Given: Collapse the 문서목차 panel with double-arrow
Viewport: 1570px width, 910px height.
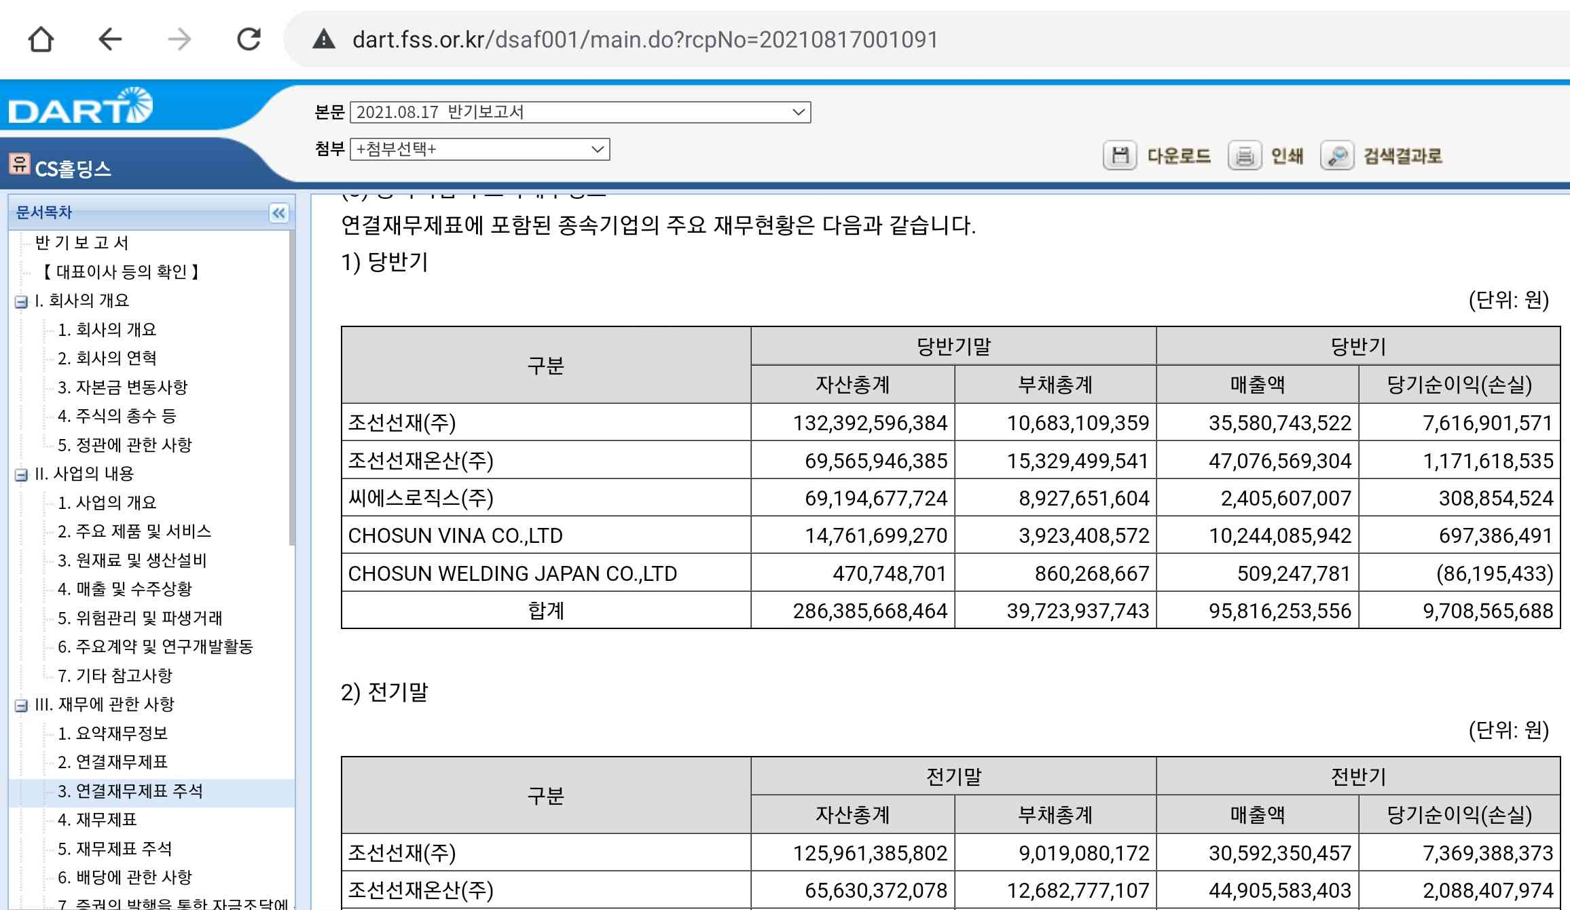Looking at the screenshot, I should point(278,213).
